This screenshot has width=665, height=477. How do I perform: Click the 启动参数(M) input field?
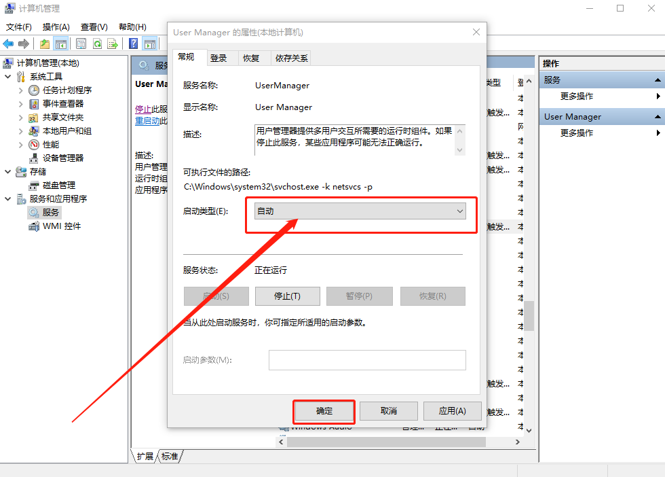[367, 360]
